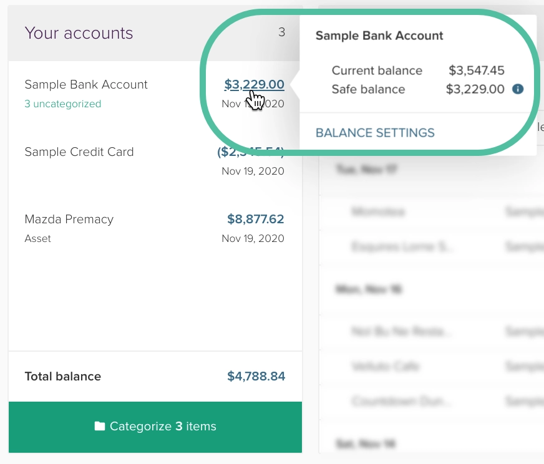Open the Mazda Premacy asset account
The image size is (544, 464).
[x=69, y=220]
